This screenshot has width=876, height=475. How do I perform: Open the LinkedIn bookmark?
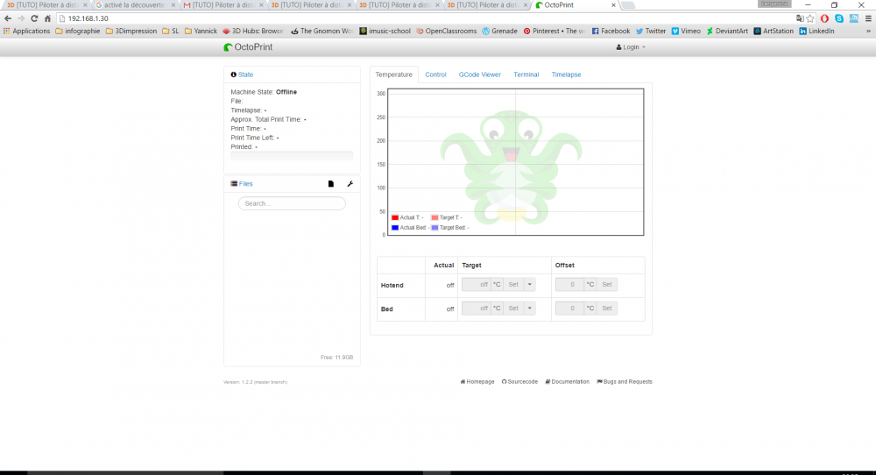tap(816, 31)
